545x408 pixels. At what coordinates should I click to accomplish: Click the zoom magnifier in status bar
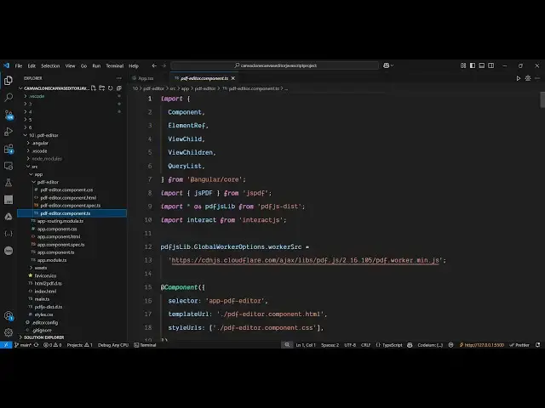pos(287,345)
